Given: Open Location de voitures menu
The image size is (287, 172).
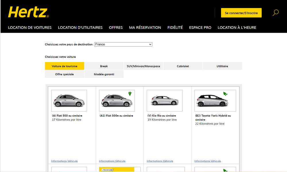Looking at the screenshot, I should click(x=30, y=28).
